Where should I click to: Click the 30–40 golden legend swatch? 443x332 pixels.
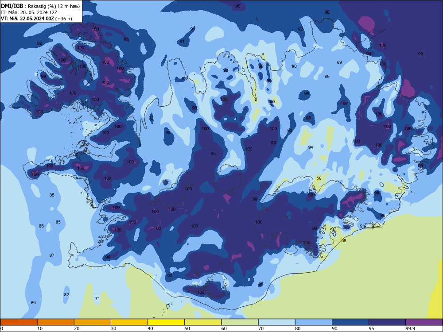(129, 322)
